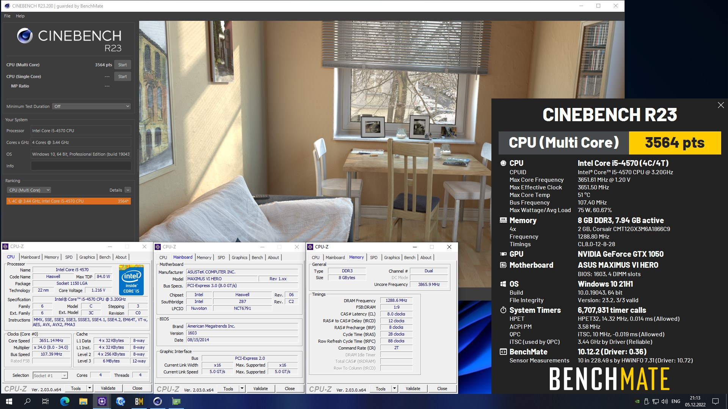Screen dimensions: 728x409
Task: Click the BenchMate Memory module icon
Action: 503,220
